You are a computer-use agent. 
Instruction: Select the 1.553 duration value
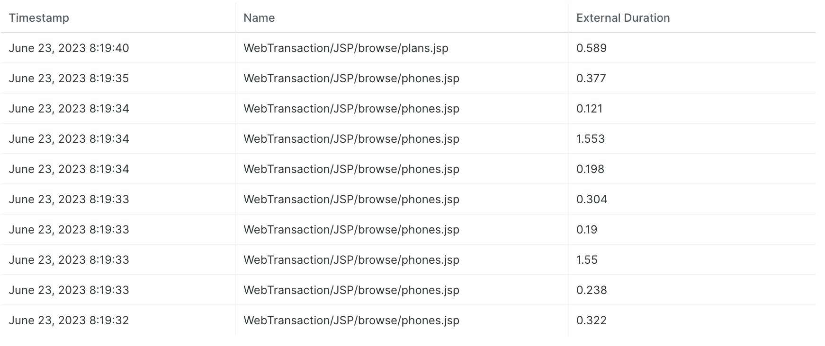(x=591, y=139)
